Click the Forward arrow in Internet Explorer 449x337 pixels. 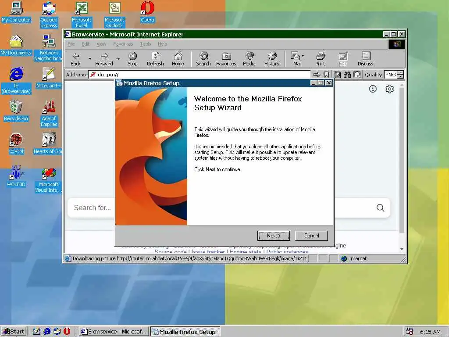tap(104, 59)
